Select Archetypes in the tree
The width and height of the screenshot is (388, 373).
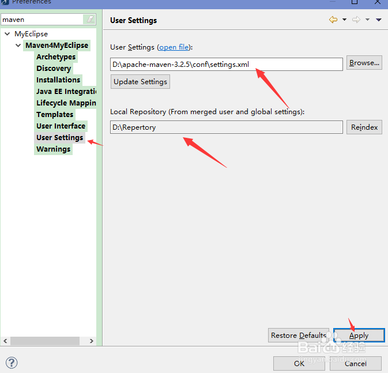click(x=56, y=56)
